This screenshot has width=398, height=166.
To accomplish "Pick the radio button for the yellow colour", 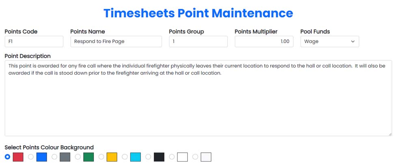I will (102, 157).
